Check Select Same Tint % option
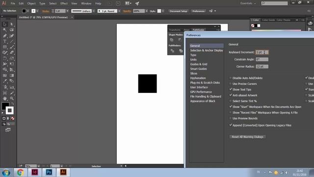Viewport: 314px width, 177px height. click(231, 101)
